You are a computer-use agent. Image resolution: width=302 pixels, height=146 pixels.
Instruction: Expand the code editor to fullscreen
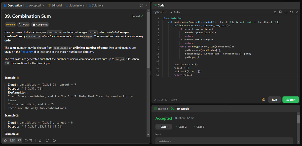click(x=296, y=12)
